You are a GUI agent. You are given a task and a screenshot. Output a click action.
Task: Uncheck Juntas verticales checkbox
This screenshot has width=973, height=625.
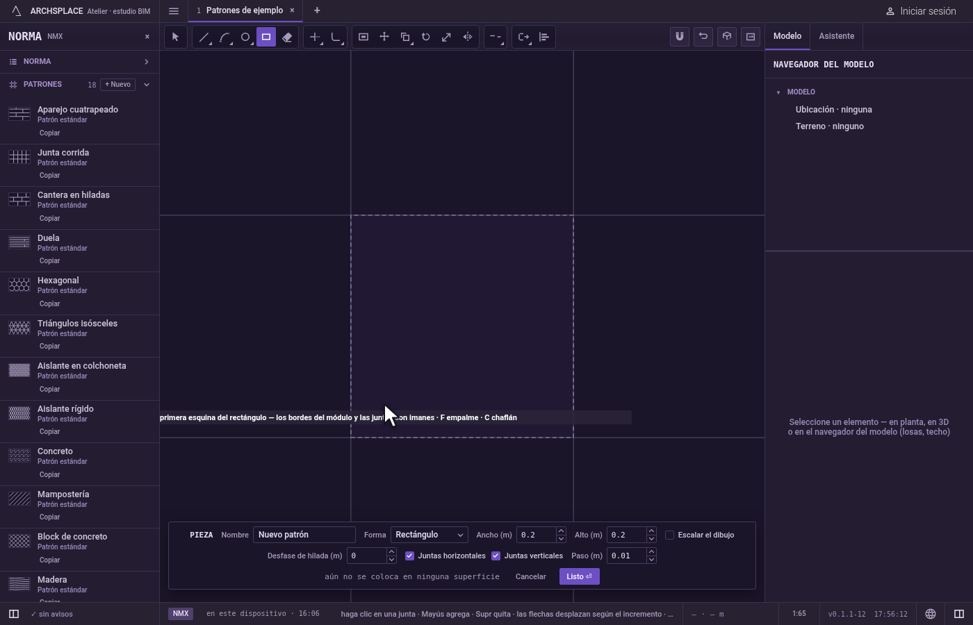pyautogui.click(x=496, y=556)
